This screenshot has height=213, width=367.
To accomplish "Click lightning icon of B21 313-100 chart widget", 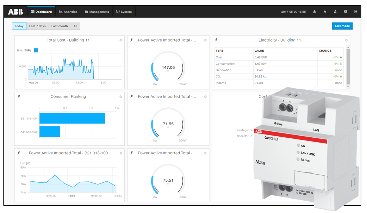I will 19,153.
